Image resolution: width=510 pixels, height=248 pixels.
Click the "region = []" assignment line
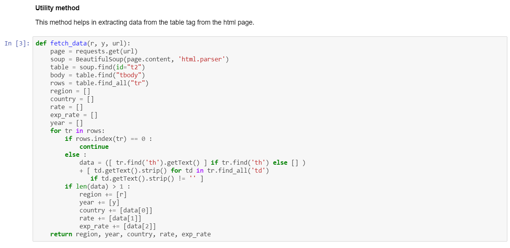pyautogui.click(x=70, y=91)
